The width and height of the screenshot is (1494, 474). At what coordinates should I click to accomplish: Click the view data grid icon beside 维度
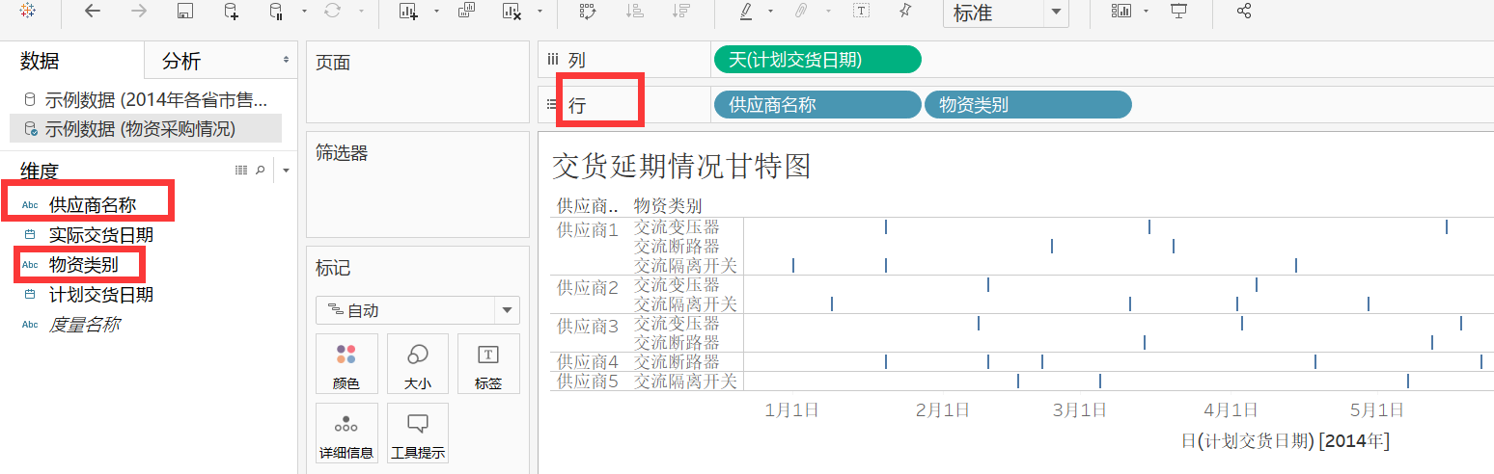click(241, 170)
